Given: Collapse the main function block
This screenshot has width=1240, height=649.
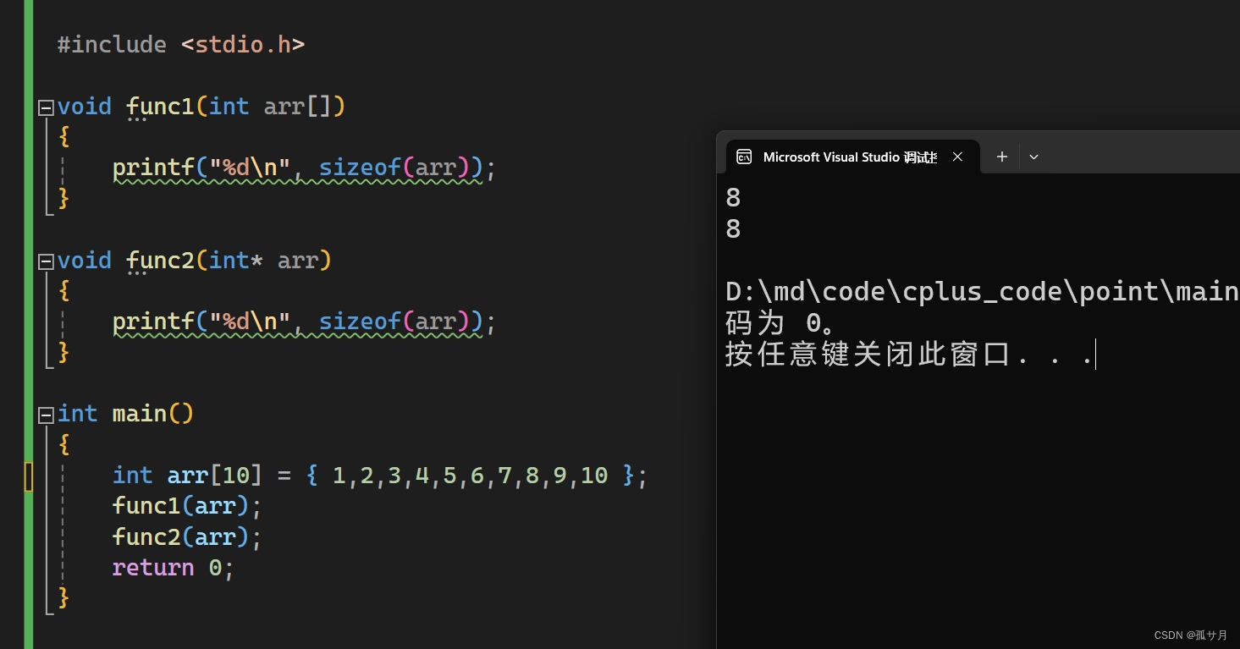Looking at the screenshot, I should tap(46, 415).
